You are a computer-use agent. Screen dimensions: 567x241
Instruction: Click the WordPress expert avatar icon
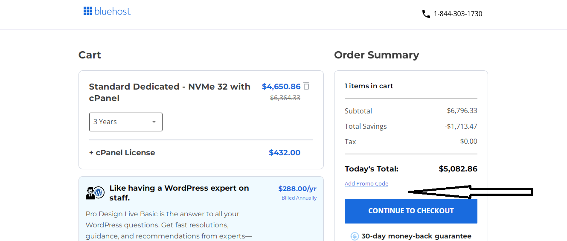(95, 193)
